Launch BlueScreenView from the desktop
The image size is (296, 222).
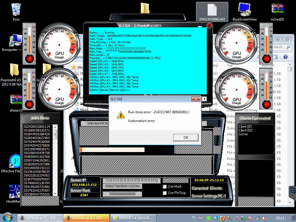(x=245, y=10)
